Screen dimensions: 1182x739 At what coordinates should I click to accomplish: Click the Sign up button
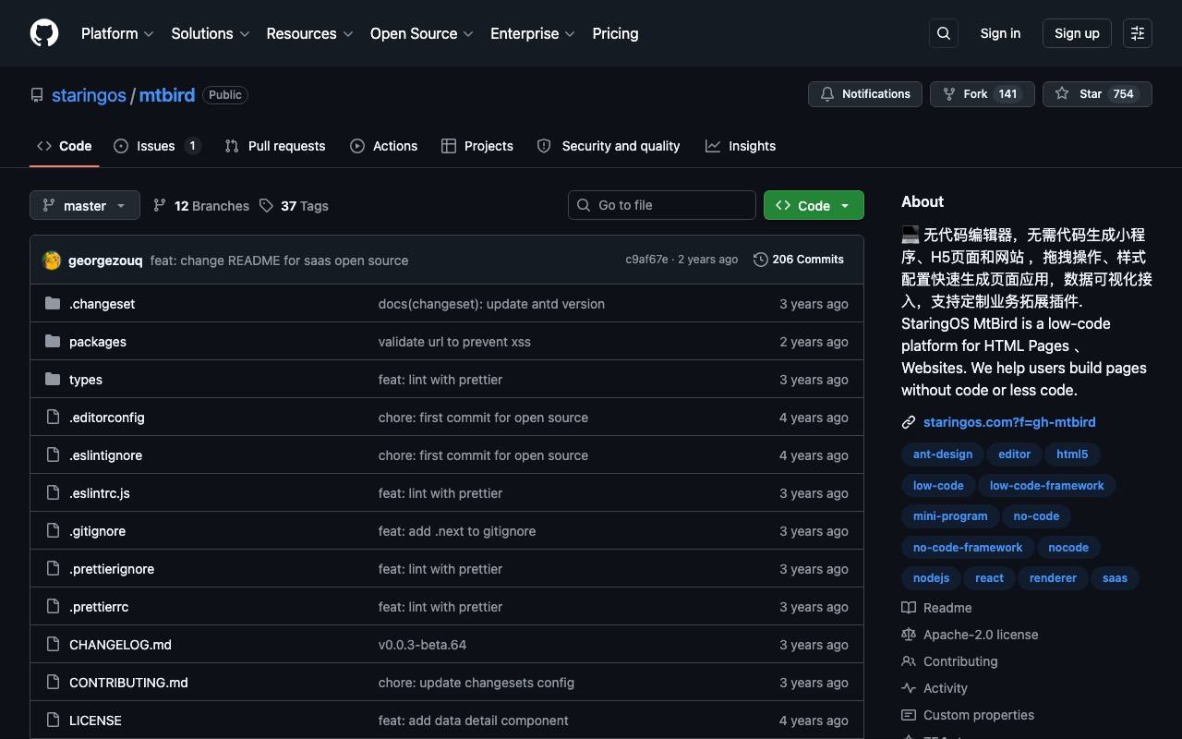[1077, 33]
